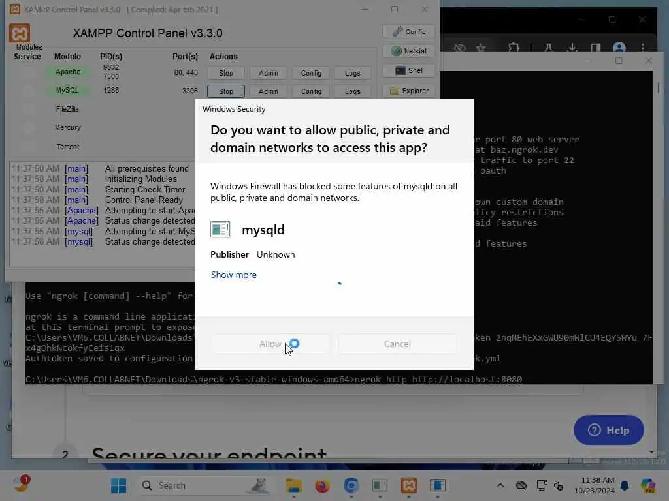The image size is (669, 501).
Task: Toggle Mercury service checkbox
Action: [27, 127]
